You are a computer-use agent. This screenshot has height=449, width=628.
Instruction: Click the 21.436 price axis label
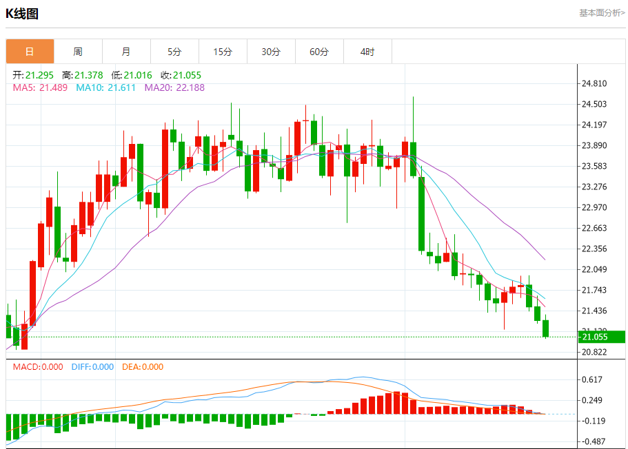pyautogui.click(x=594, y=311)
